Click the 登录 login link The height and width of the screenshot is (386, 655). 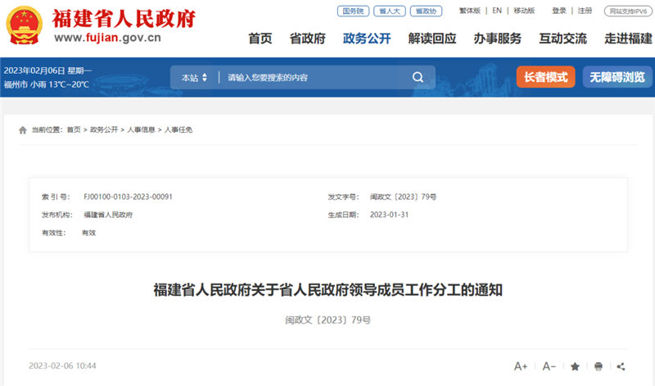(559, 11)
